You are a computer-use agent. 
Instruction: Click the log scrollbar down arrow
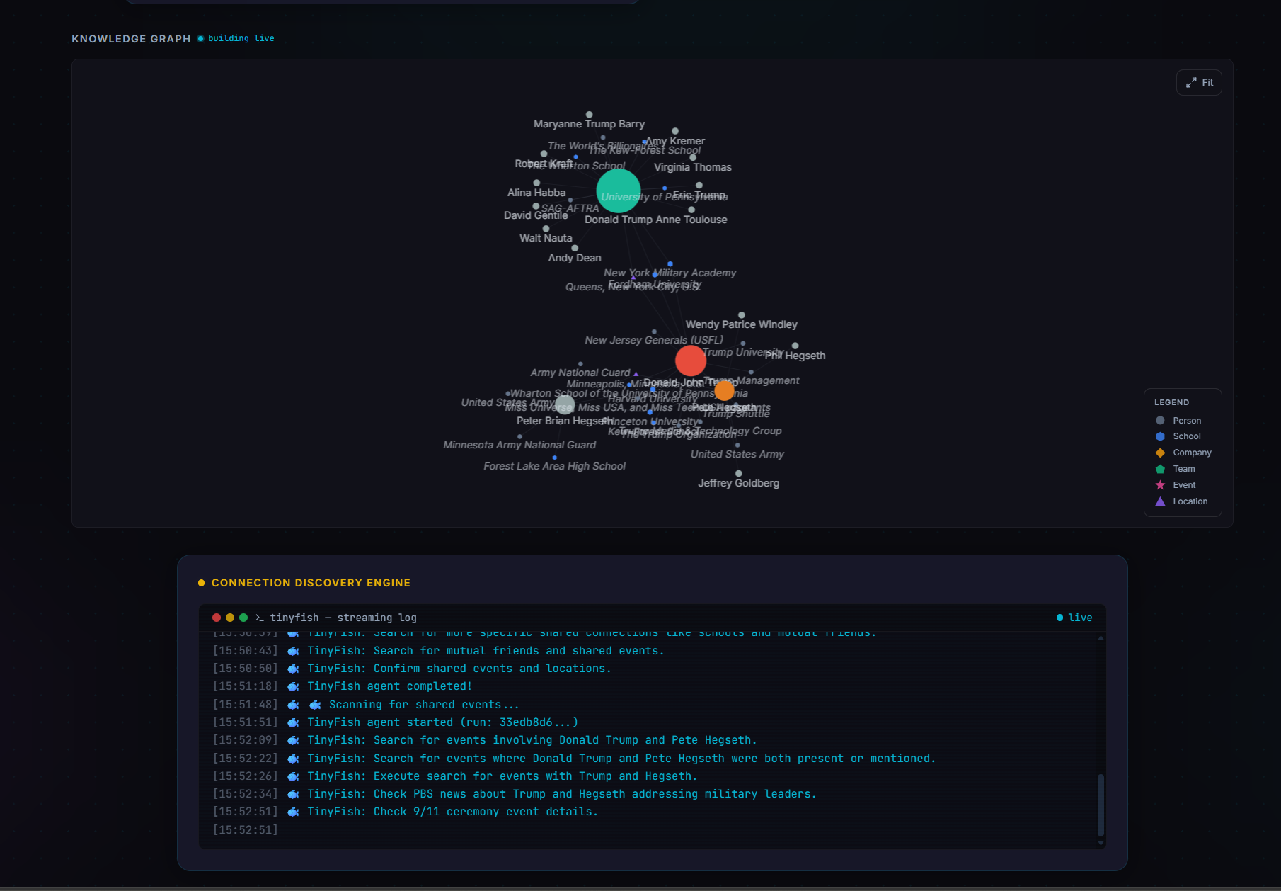tap(1101, 843)
